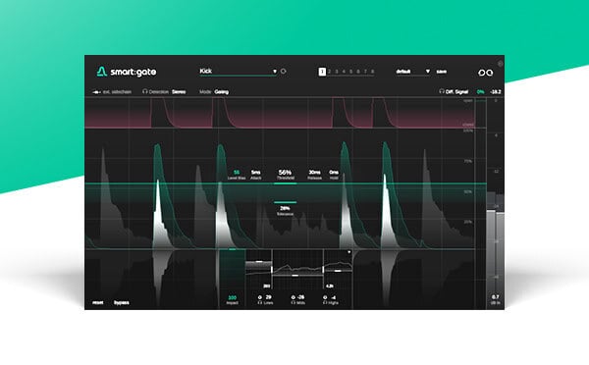Select state slot 5

350,72
